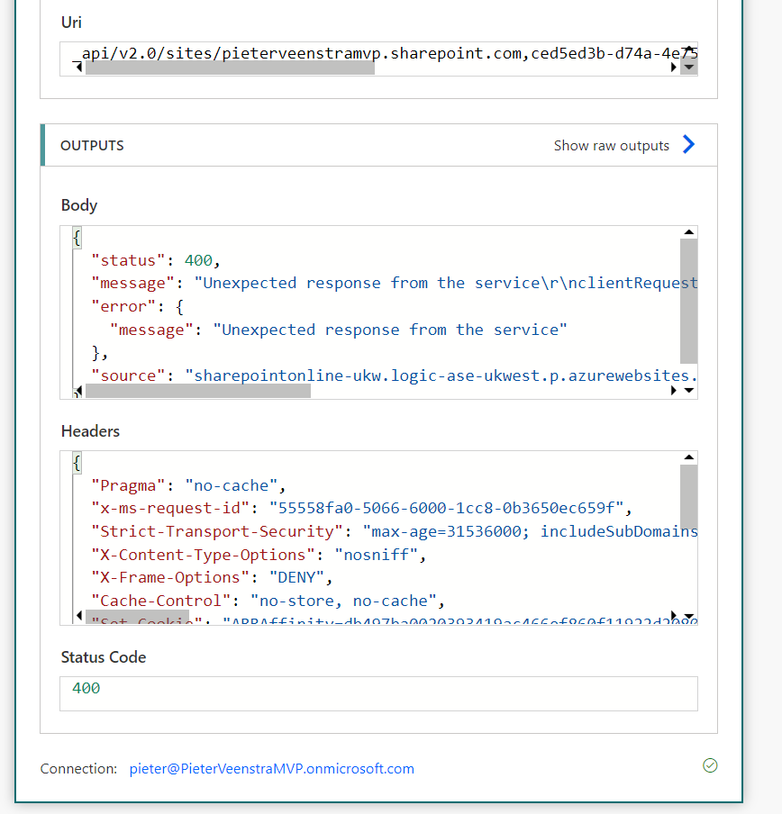Click the OUTPUTS section header label
The image size is (782, 814).
tap(92, 145)
